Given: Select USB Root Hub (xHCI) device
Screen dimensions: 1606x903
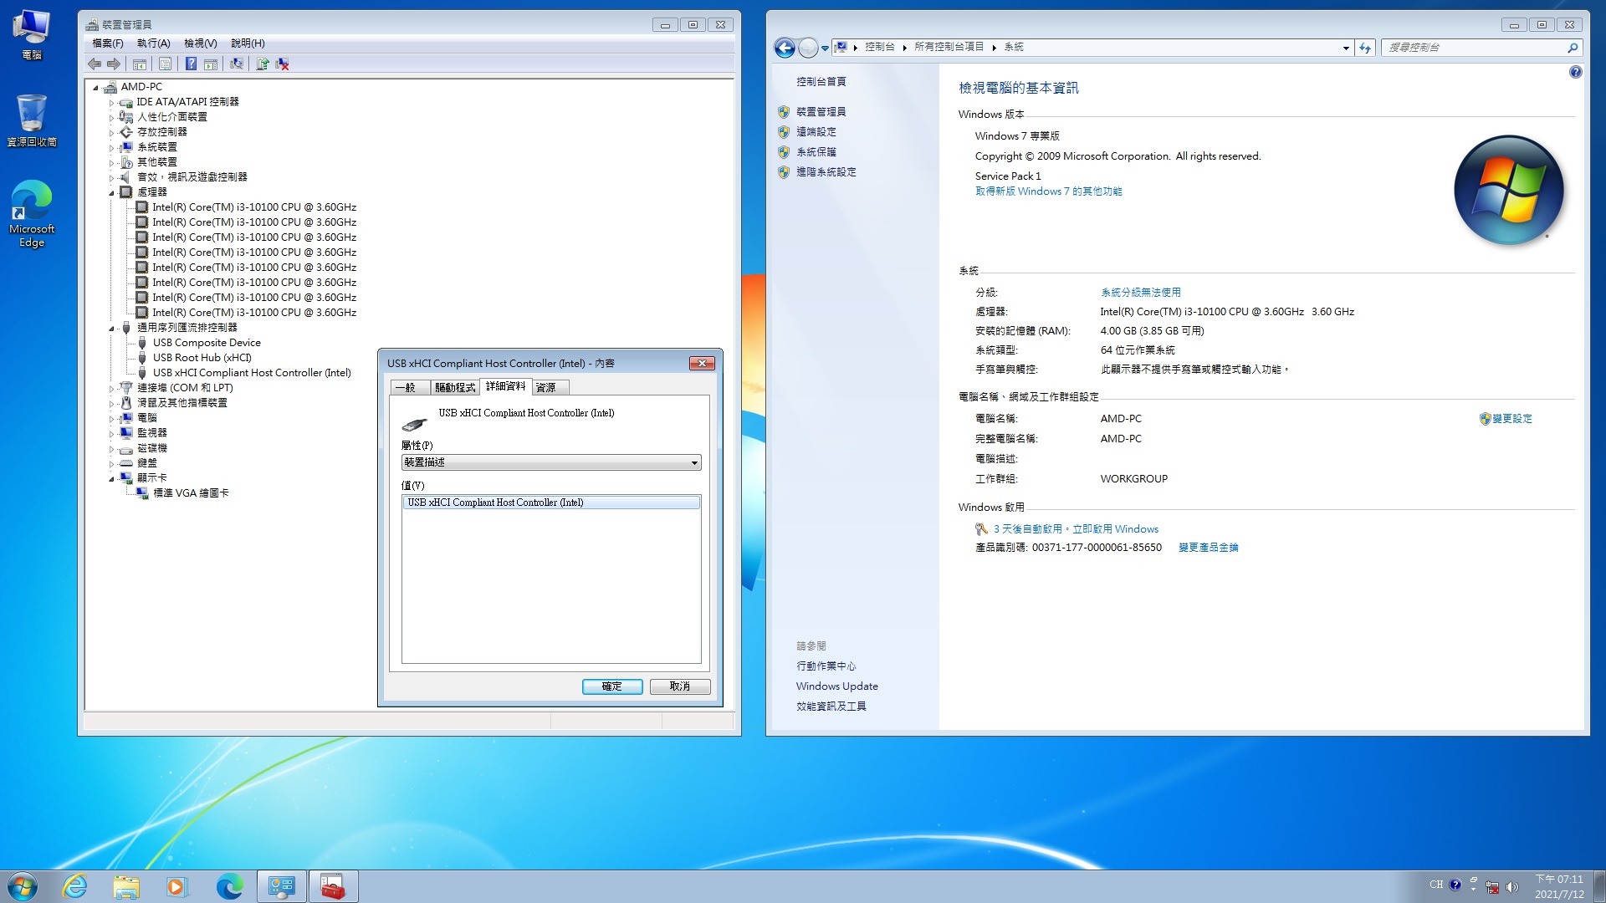Looking at the screenshot, I should [202, 358].
